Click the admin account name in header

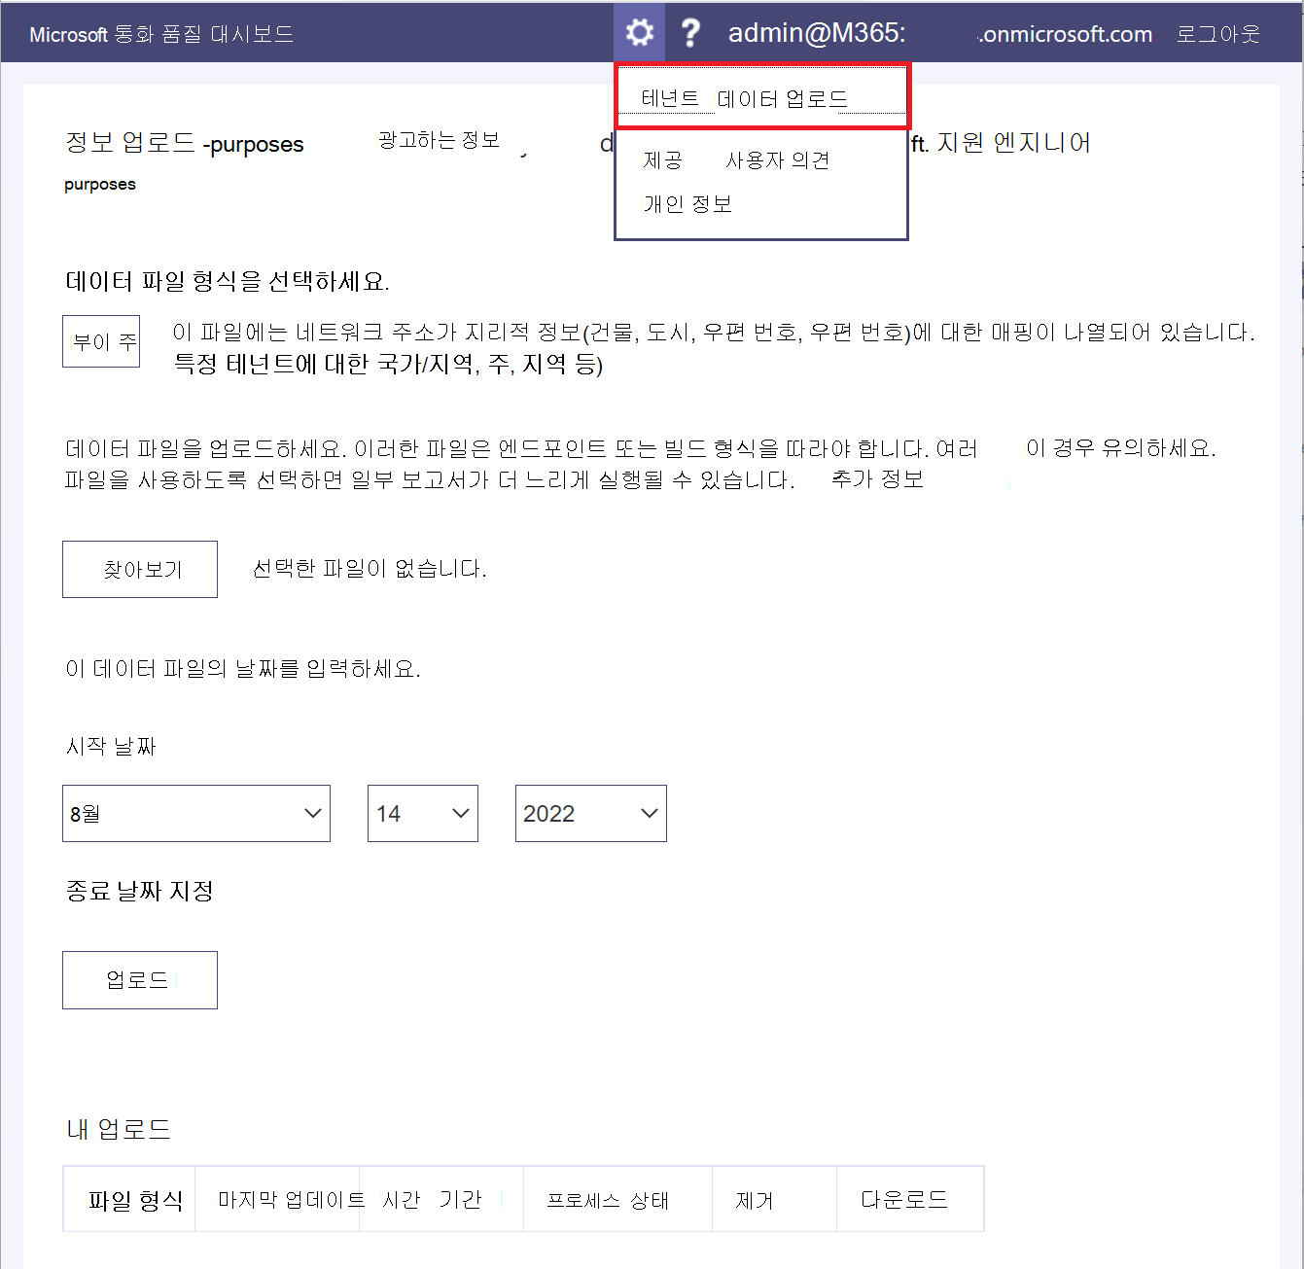point(940,34)
